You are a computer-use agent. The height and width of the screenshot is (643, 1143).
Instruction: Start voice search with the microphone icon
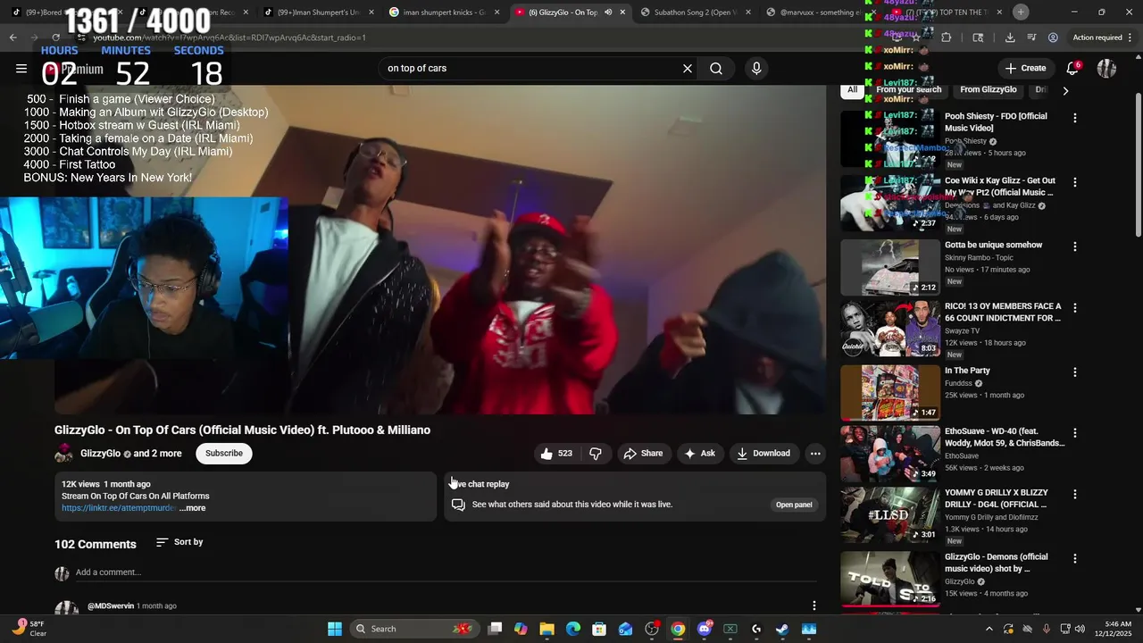point(756,68)
